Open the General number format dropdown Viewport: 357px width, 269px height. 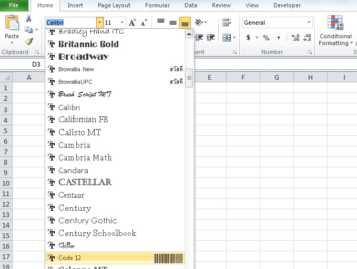click(x=309, y=23)
